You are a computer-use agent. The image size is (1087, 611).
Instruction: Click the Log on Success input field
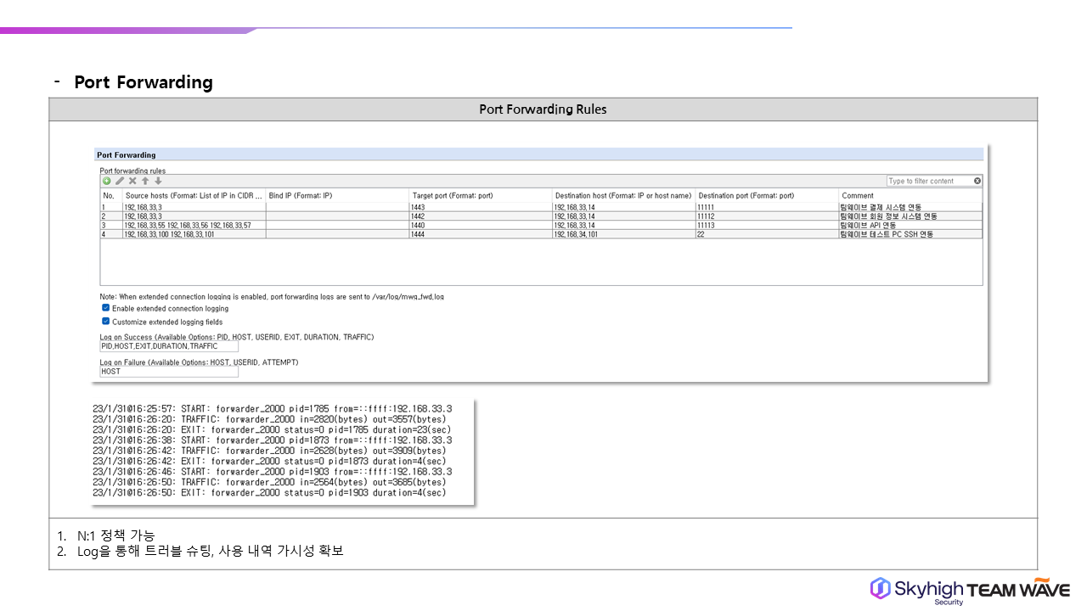(x=169, y=346)
